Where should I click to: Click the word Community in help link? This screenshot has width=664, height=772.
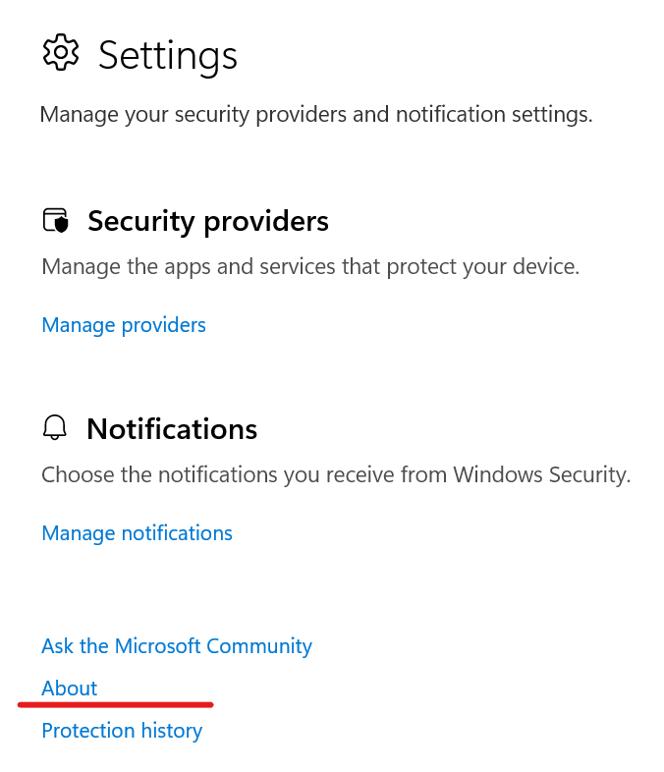(x=259, y=646)
